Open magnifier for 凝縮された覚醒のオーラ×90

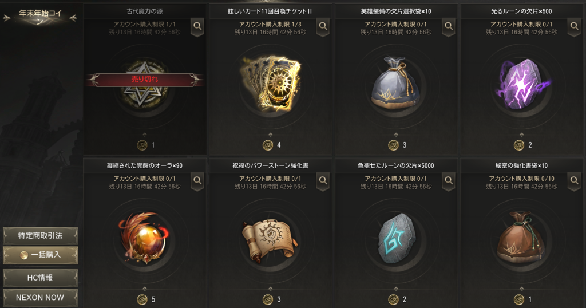pos(197,180)
